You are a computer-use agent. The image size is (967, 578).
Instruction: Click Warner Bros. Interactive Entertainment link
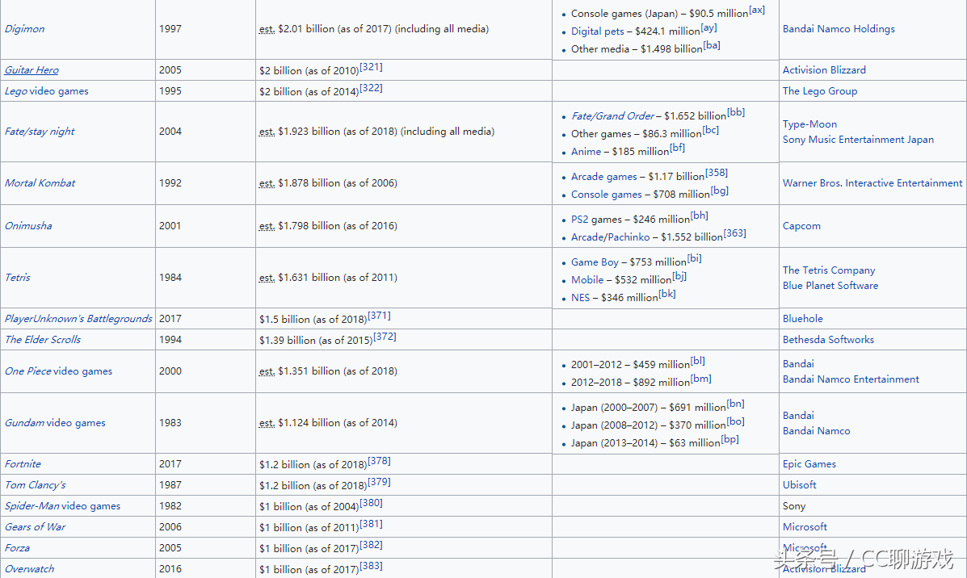pos(872,183)
